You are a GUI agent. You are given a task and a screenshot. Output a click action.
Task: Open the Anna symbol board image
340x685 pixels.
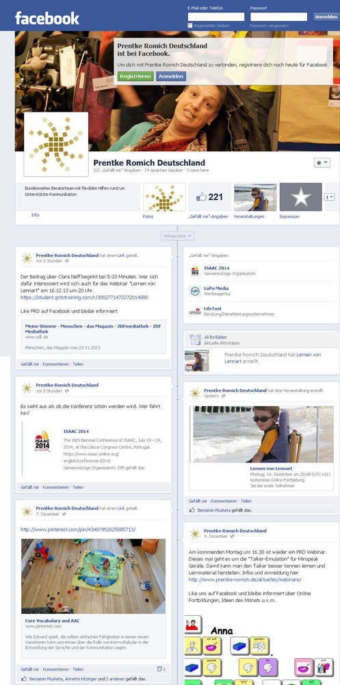[260, 649]
